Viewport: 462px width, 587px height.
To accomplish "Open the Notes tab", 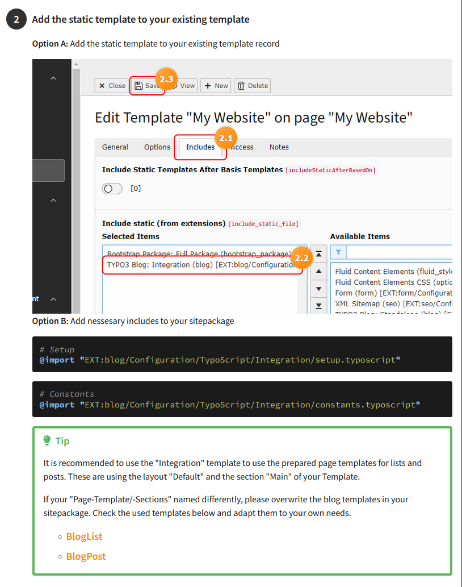I will click(x=279, y=147).
